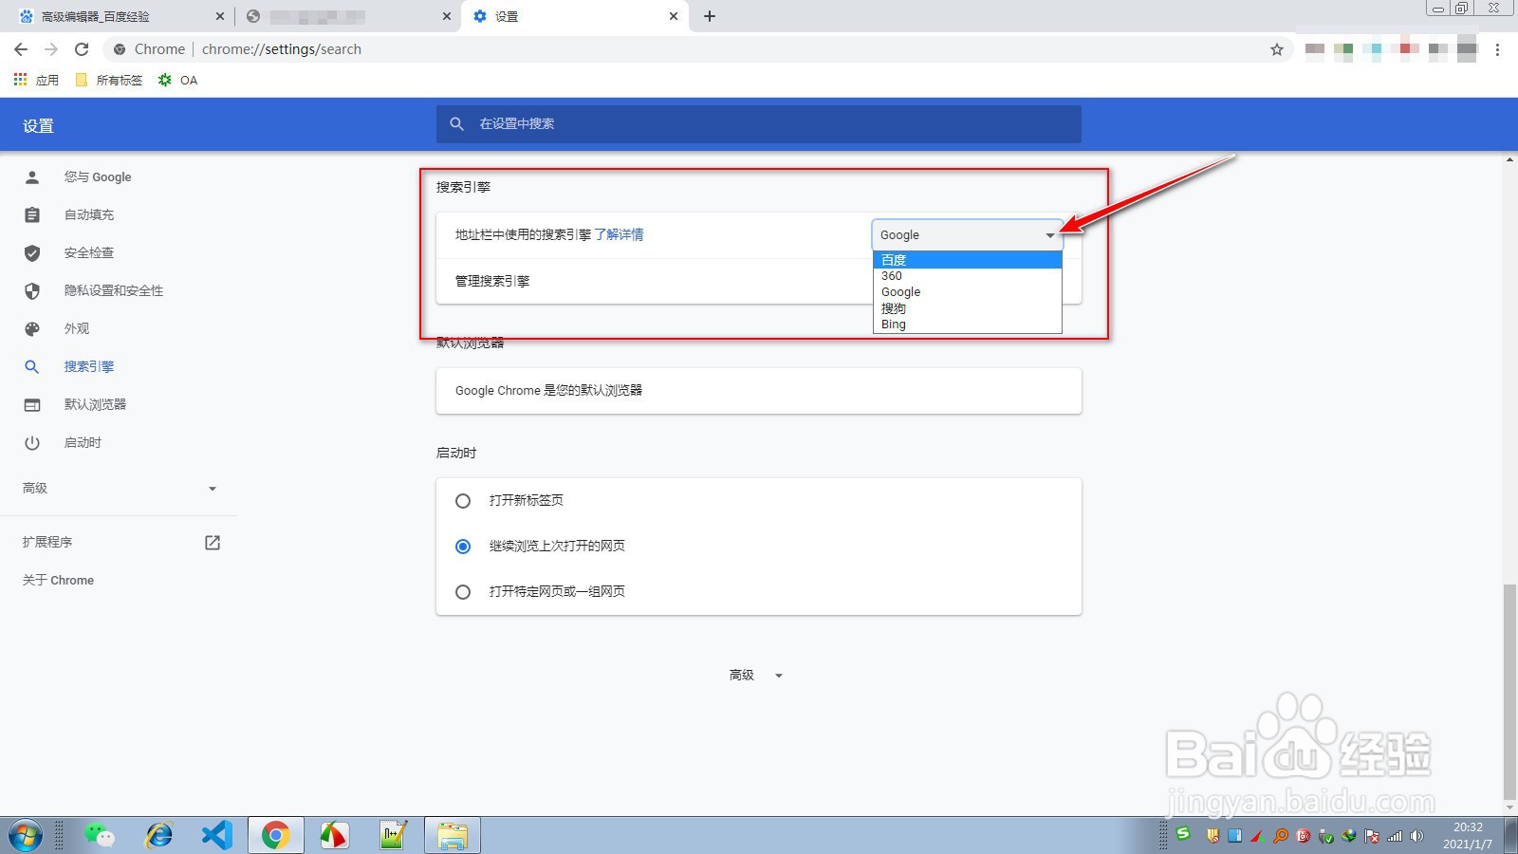1518x854 pixels.
Task: Choose 打开新标签页 startup option
Action: [x=463, y=501]
